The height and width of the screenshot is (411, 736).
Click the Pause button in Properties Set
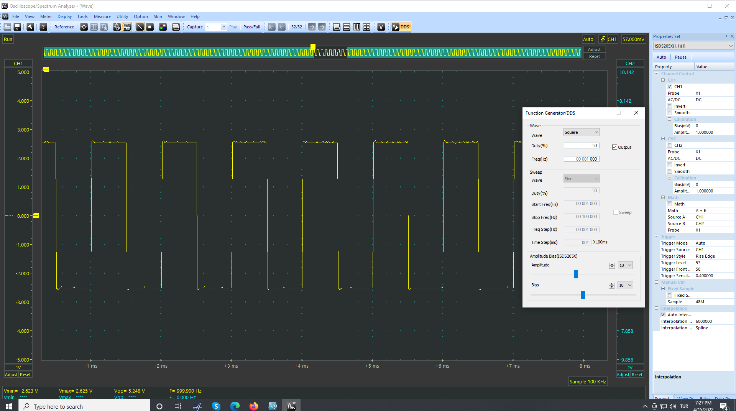click(680, 57)
